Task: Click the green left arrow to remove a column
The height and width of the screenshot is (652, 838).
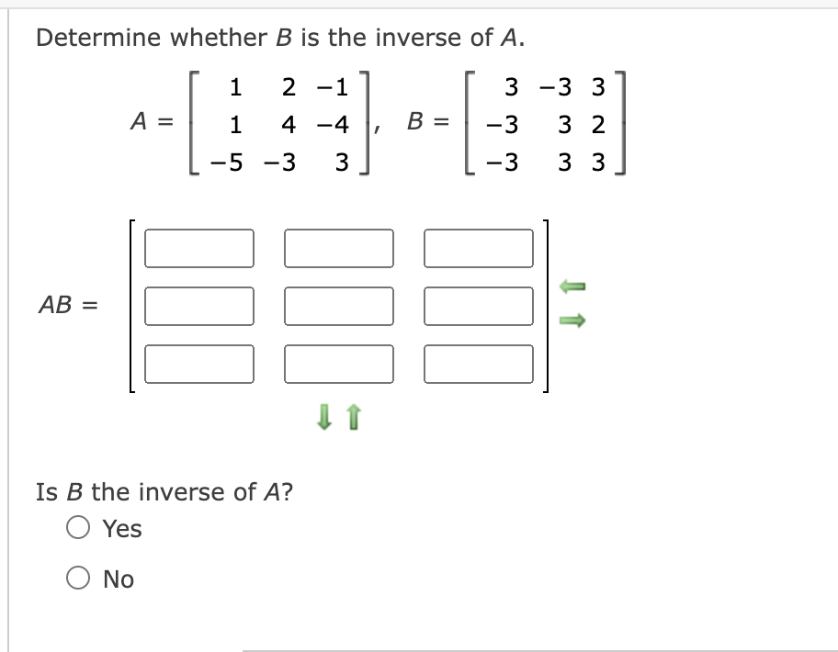Action: click(570, 285)
